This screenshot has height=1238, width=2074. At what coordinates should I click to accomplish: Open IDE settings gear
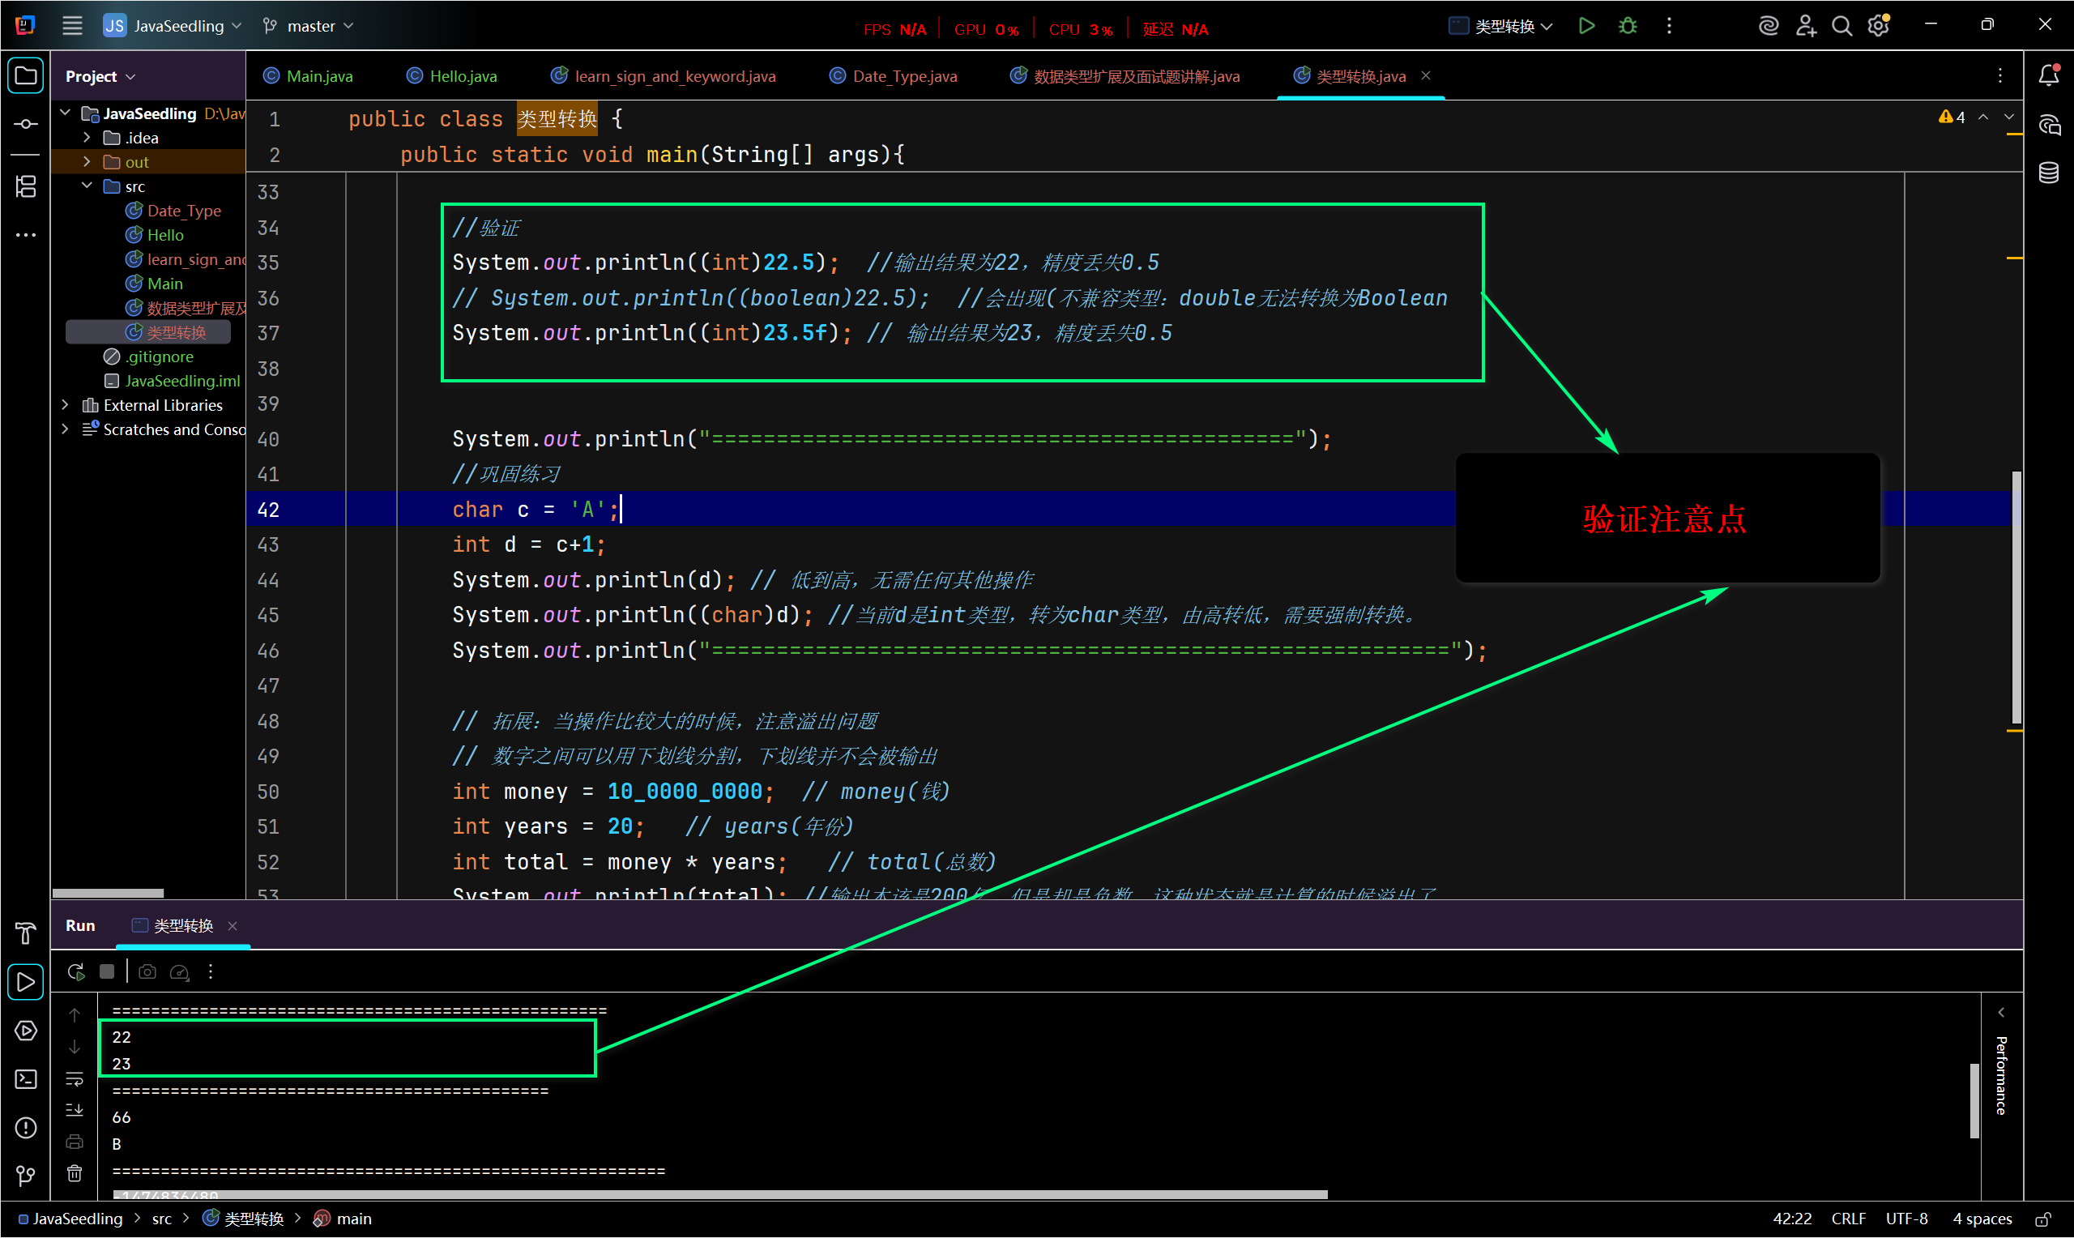click(x=1878, y=26)
